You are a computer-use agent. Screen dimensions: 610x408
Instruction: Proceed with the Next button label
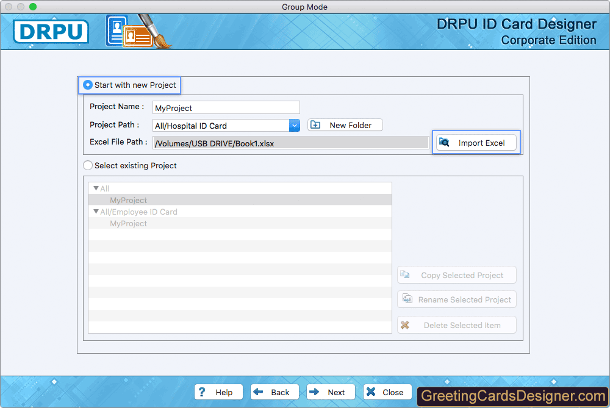click(336, 392)
